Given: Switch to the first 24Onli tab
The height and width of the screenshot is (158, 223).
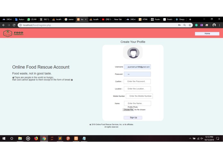Looking at the screenshot, I should (7, 20).
